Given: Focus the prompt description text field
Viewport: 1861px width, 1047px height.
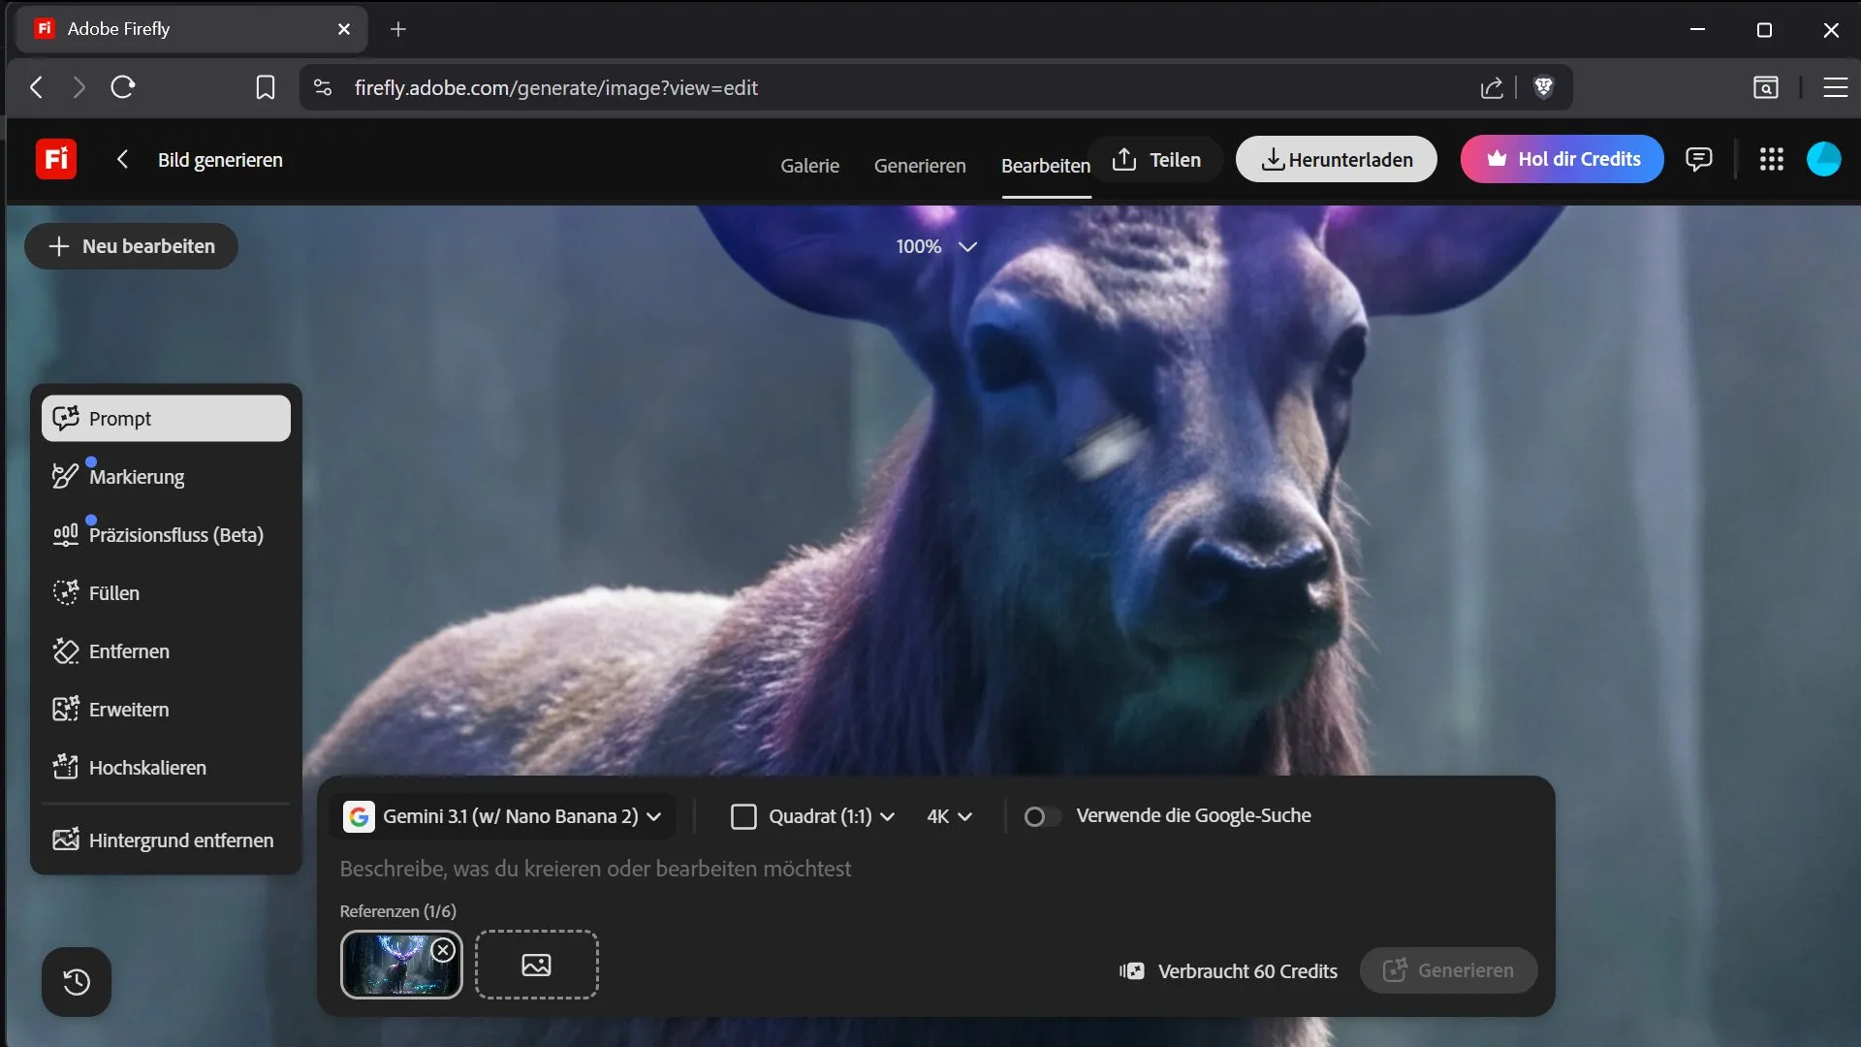Looking at the screenshot, I should coord(935,869).
